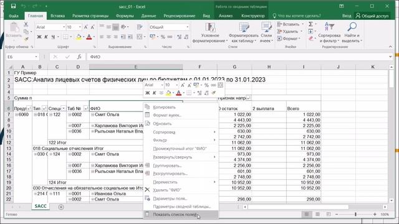Image resolution: width=399 pixels, height=224 pixels.
Task: Open the Конструктор tab
Action: coord(253,16)
